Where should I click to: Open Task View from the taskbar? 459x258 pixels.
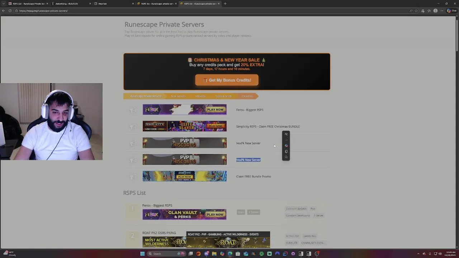pyautogui.click(x=191, y=254)
